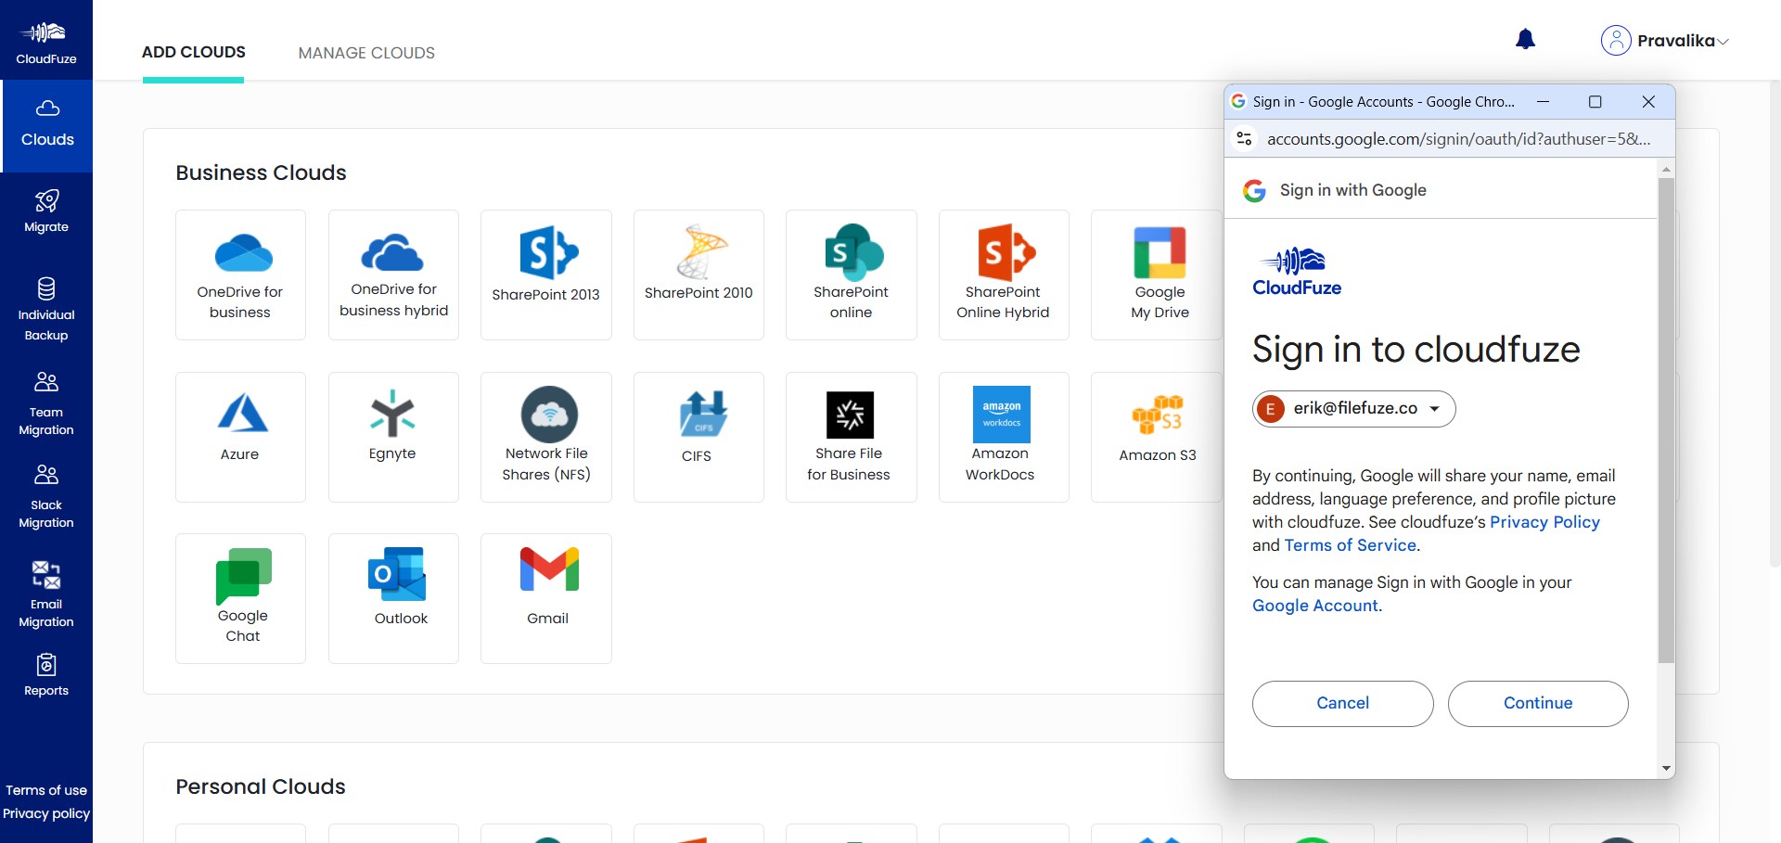The height and width of the screenshot is (843, 1781).
Task: Open Email Migration in sidebar
Action: [46, 594]
